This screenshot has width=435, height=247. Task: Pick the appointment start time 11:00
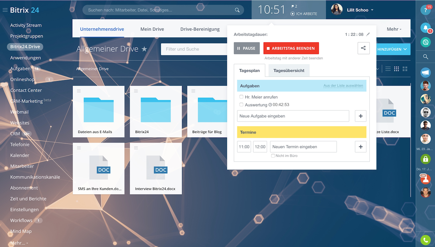coord(244,147)
